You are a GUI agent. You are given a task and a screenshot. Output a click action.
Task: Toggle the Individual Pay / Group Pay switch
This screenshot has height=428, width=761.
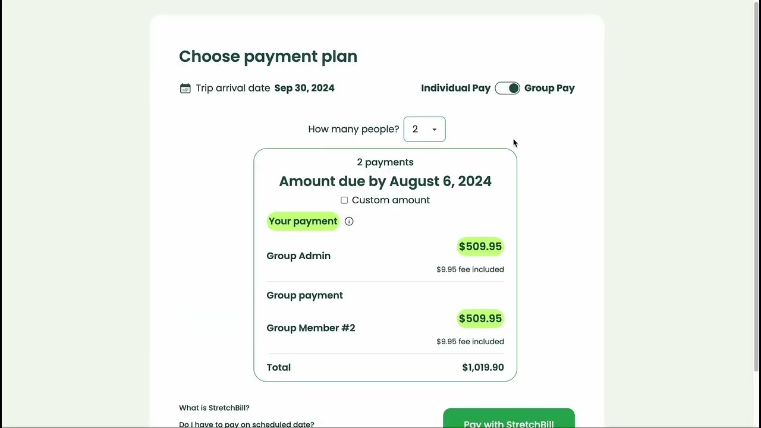(x=507, y=88)
